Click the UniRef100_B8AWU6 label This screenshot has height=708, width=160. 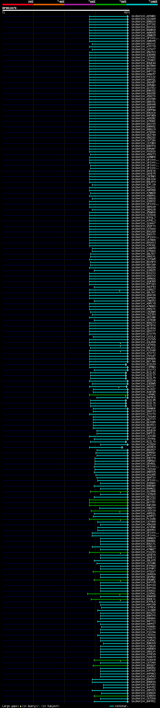pos(143,409)
